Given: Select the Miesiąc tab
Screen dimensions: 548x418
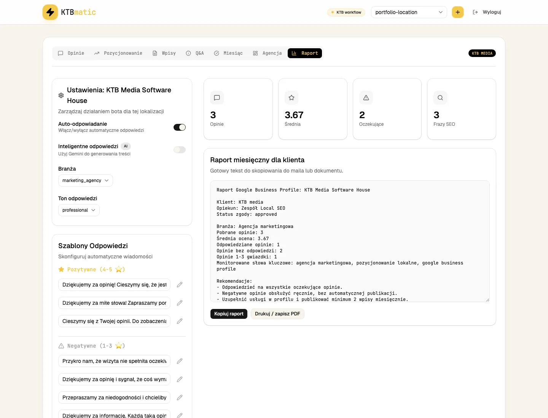Looking at the screenshot, I should click(x=228, y=53).
